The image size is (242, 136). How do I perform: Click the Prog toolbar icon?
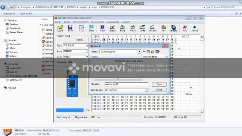pos(122,29)
